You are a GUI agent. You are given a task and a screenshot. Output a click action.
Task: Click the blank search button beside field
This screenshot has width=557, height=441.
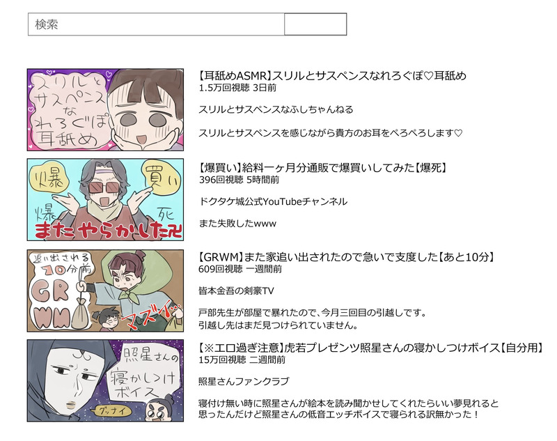pyautogui.click(x=315, y=24)
